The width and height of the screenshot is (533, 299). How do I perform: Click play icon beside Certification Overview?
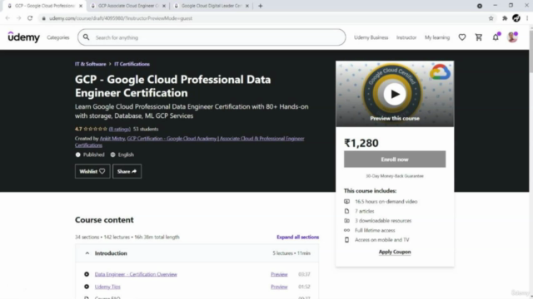point(87,274)
